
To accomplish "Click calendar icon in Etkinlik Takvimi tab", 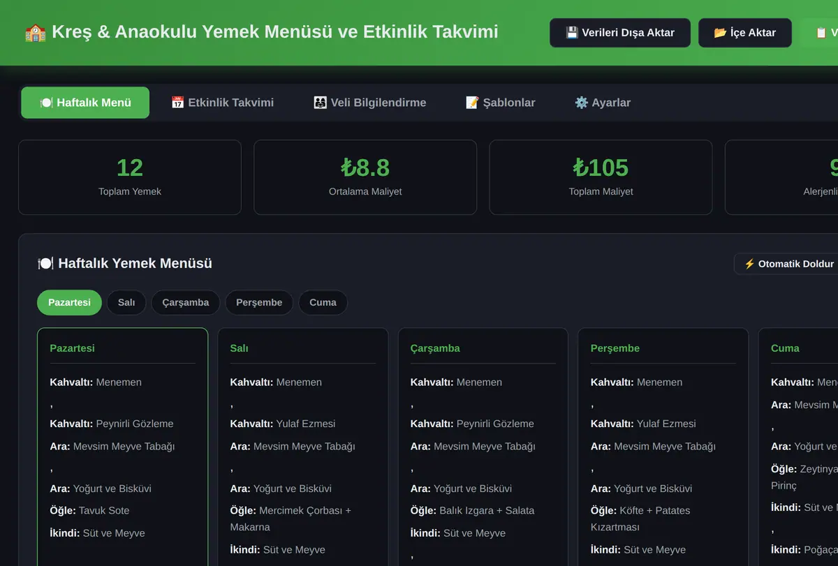I will click(x=177, y=103).
